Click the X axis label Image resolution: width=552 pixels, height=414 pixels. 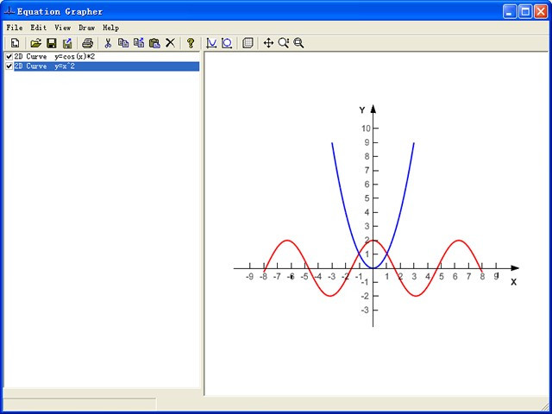514,282
